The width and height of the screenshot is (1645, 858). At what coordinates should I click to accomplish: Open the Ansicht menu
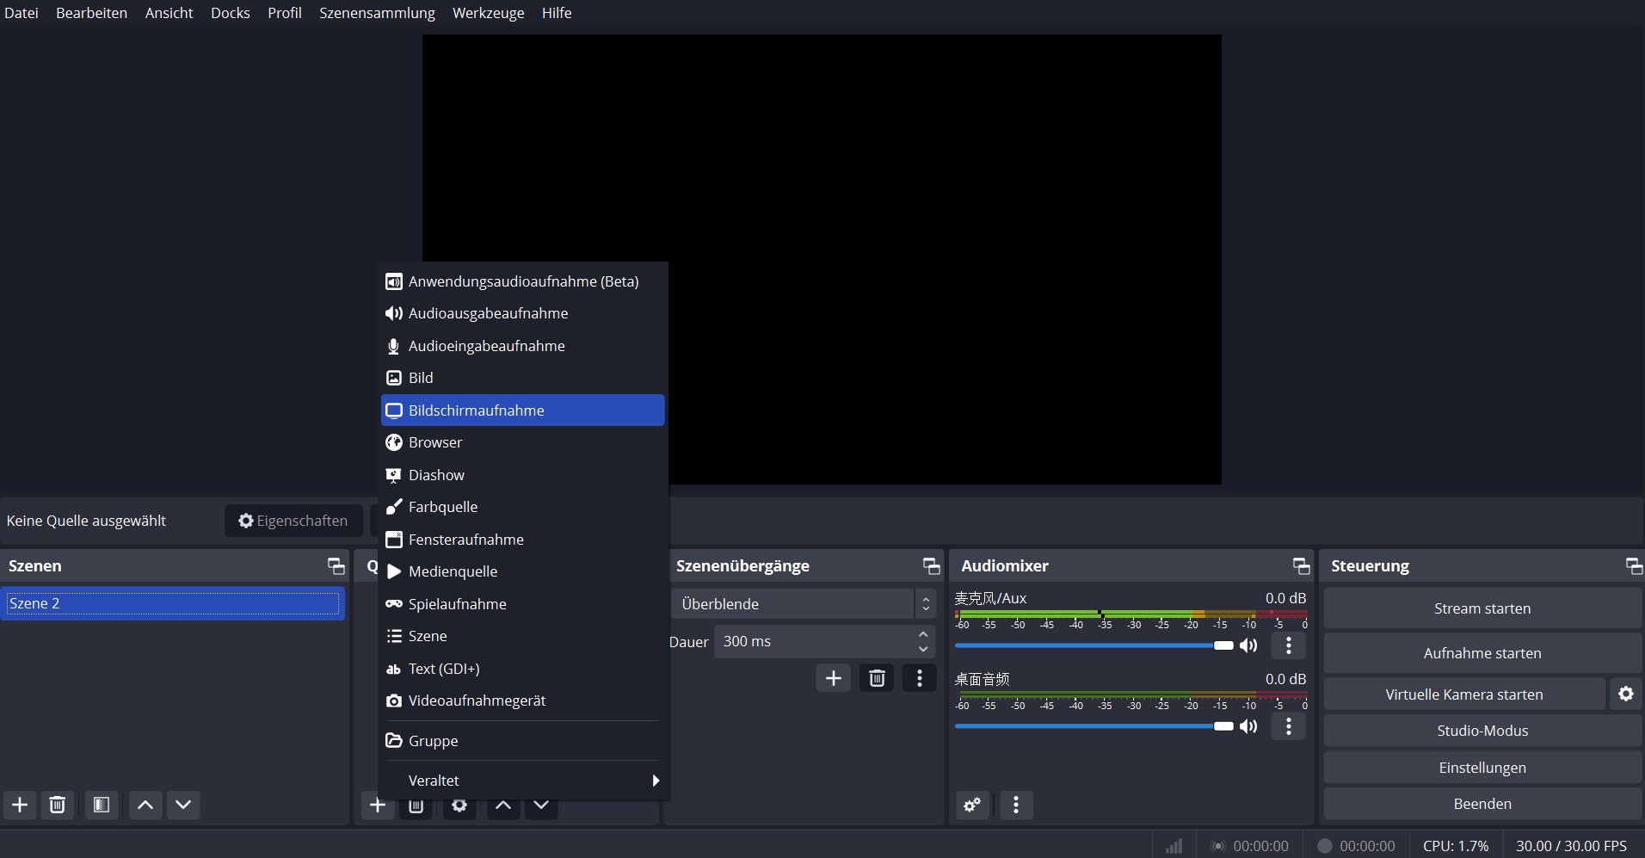tap(169, 13)
